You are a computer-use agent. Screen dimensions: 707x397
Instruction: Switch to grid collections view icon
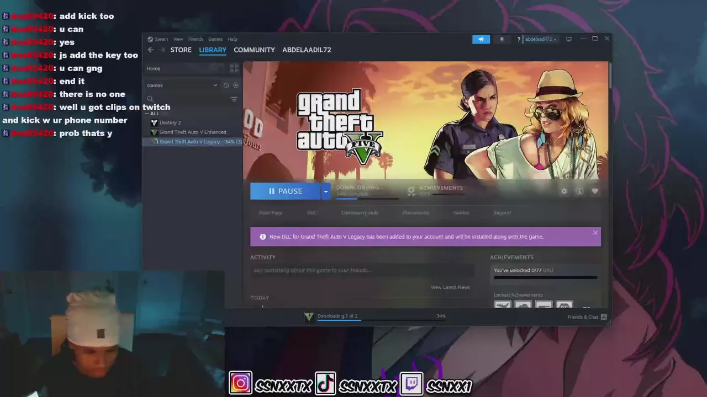(x=234, y=68)
